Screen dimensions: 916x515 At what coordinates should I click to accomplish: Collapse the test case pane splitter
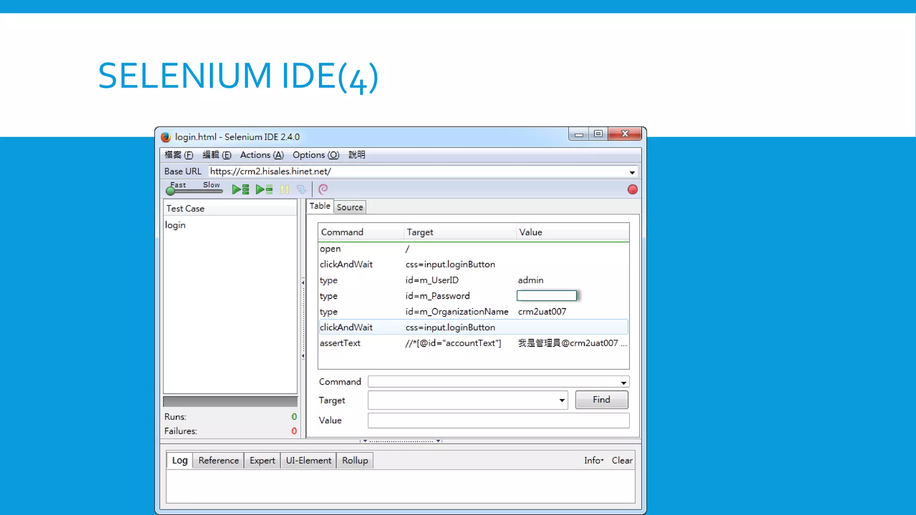click(303, 319)
